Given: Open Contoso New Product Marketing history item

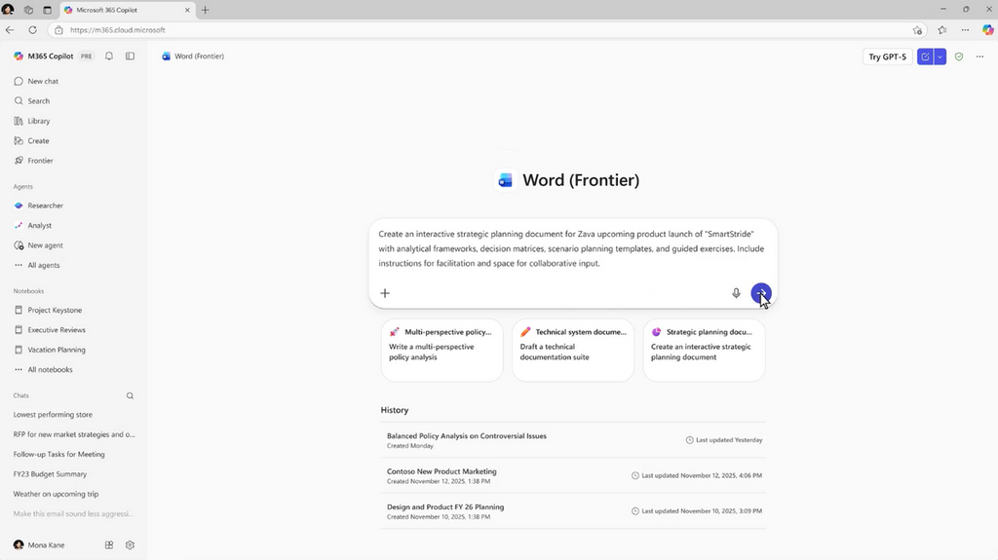Looking at the screenshot, I should click(573, 475).
